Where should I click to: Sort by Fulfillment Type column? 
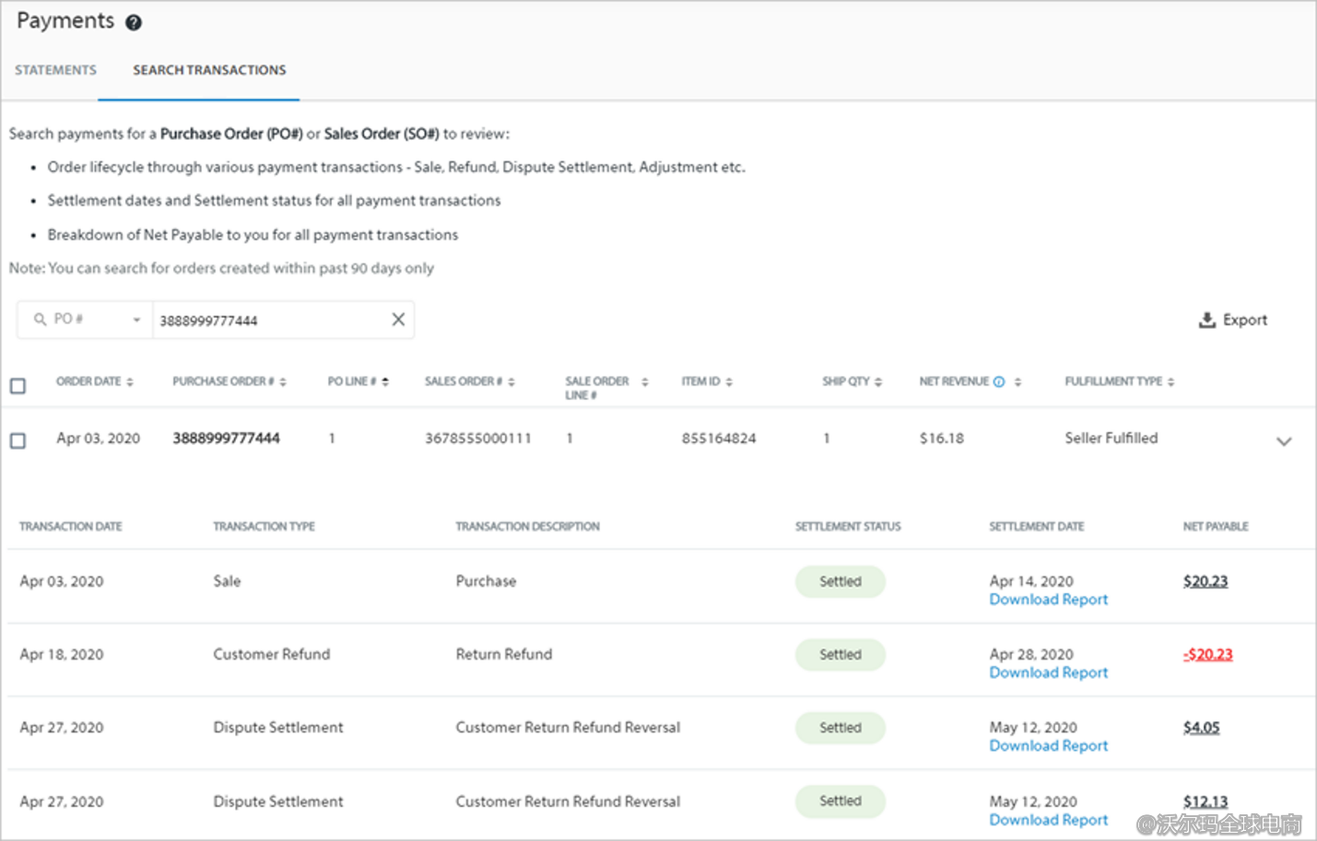[x=1170, y=382]
